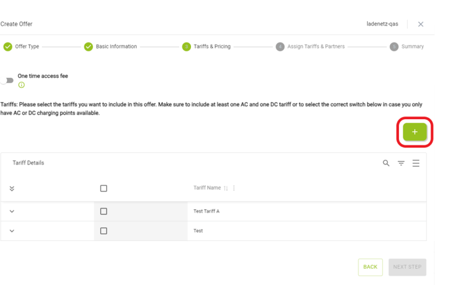Open the filter icon in Tariff Details
The image size is (452, 285).
pyautogui.click(x=401, y=163)
